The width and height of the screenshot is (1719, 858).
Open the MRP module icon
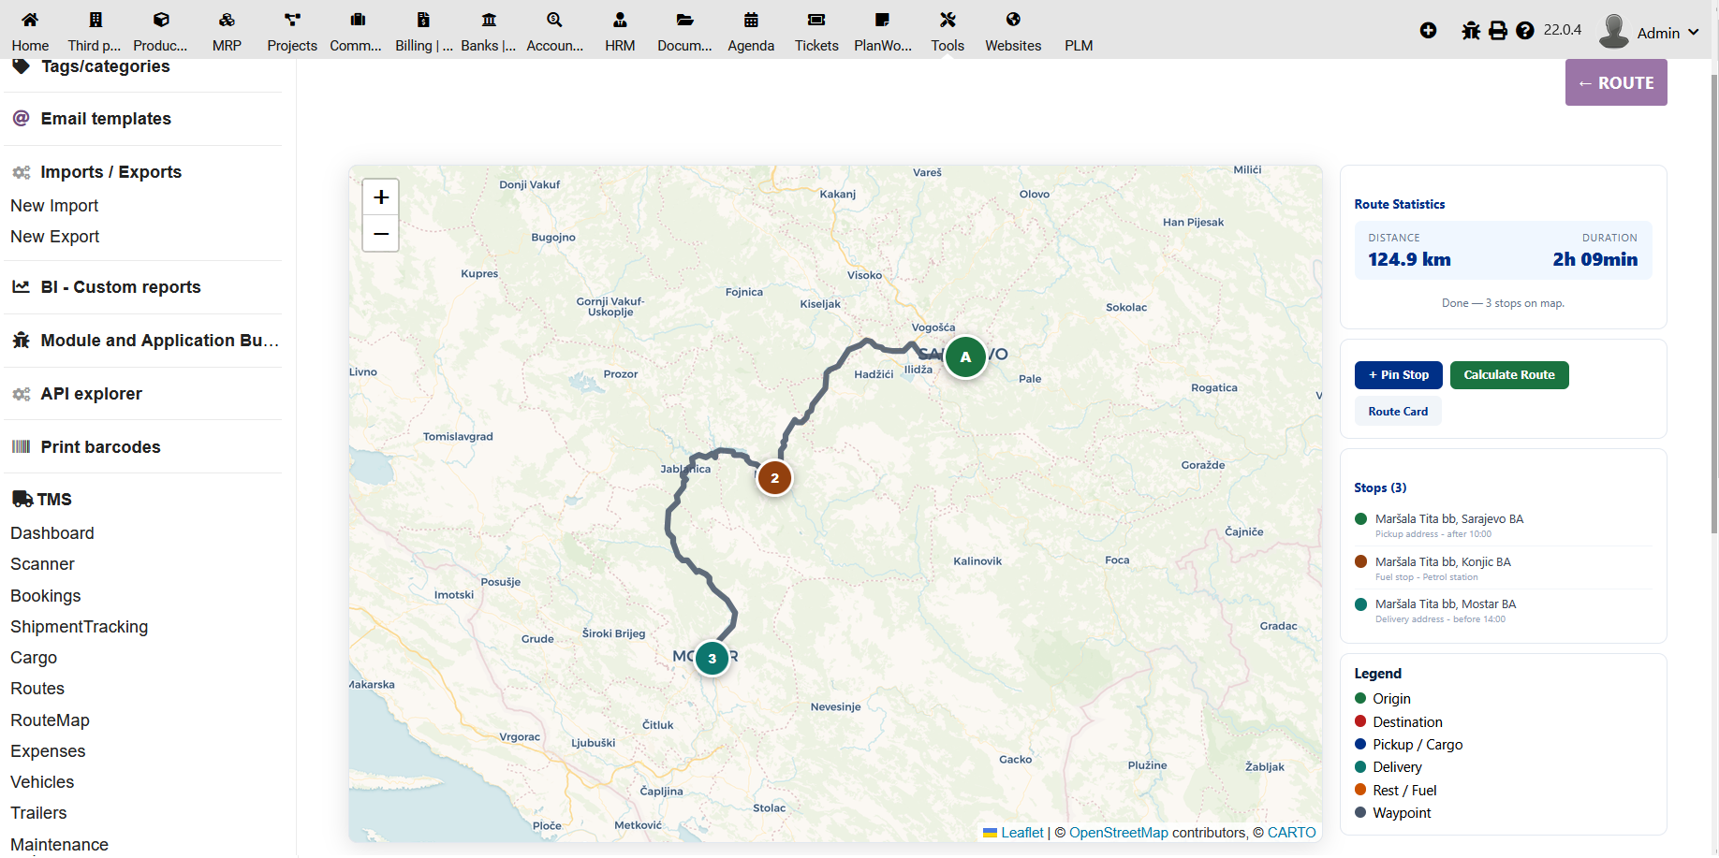[227, 20]
